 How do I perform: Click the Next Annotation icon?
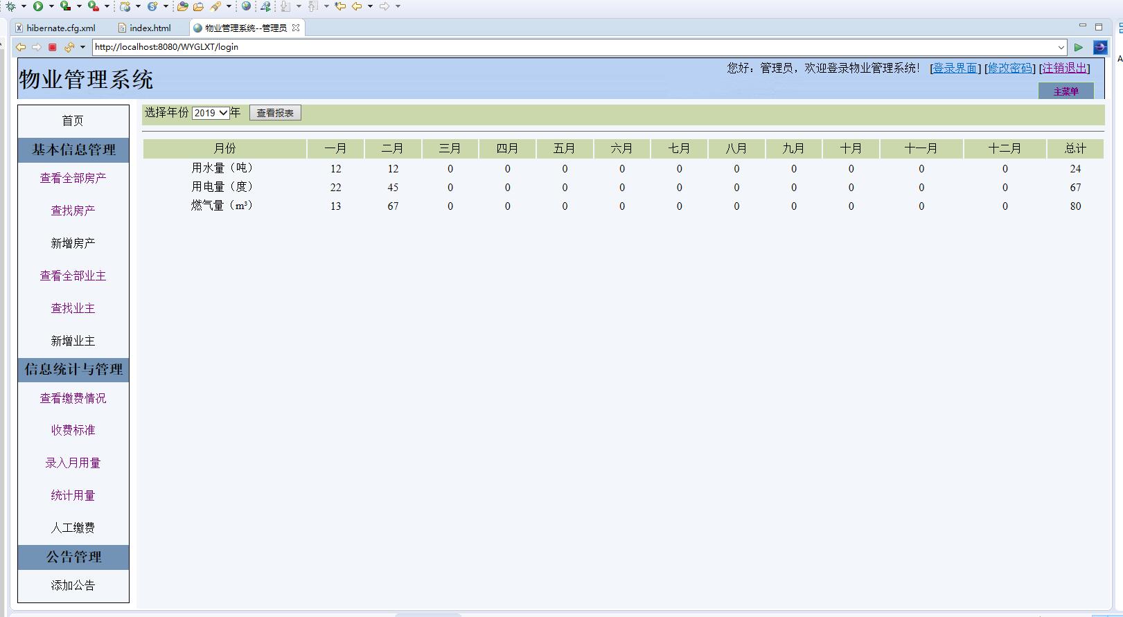(x=285, y=6)
